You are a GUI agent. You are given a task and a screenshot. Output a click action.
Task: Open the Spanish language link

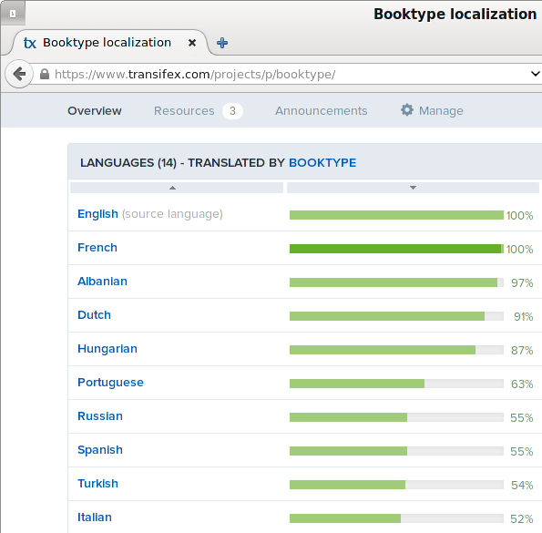100,450
